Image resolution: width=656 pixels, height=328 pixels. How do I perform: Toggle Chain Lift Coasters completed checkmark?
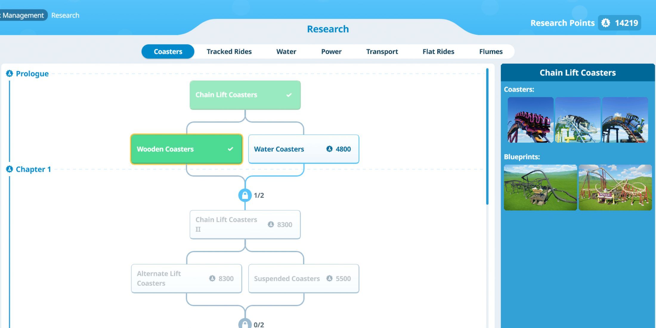click(x=289, y=95)
